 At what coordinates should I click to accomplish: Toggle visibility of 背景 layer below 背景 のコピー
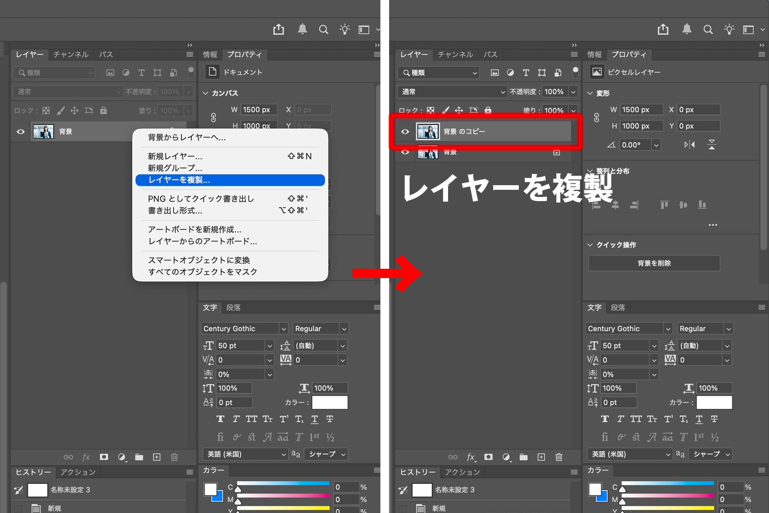[405, 152]
